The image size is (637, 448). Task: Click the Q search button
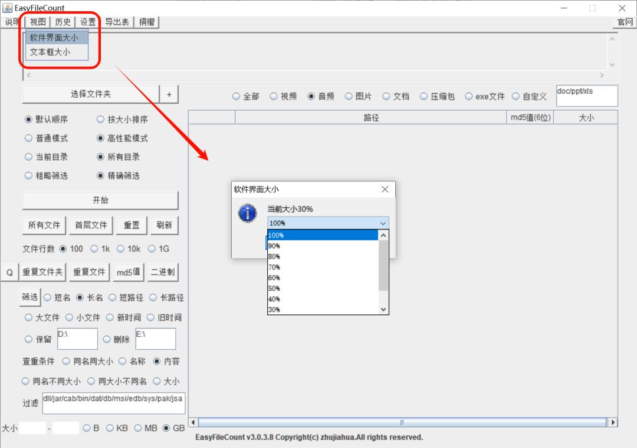click(10, 272)
